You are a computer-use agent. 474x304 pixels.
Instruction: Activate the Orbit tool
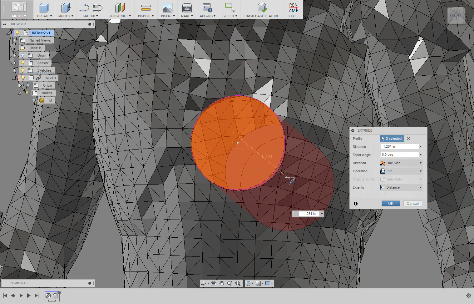coord(204,283)
